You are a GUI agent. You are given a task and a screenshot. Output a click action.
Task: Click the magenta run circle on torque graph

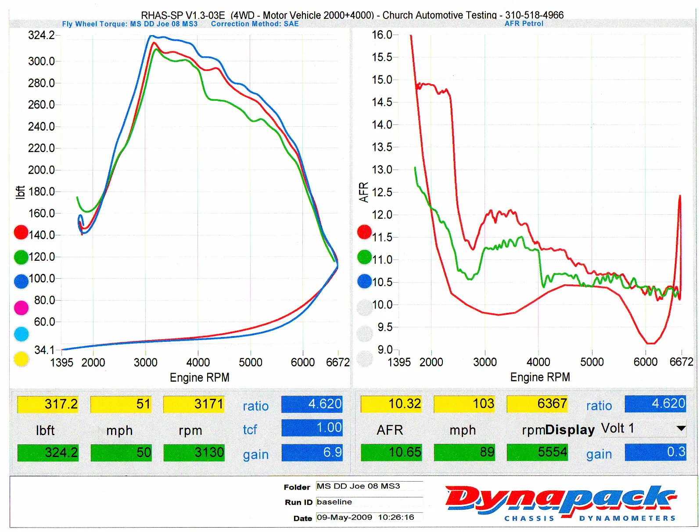click(x=21, y=308)
